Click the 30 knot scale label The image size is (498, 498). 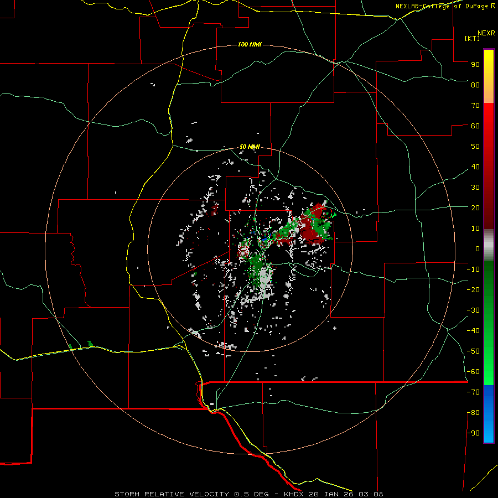pos(475,188)
